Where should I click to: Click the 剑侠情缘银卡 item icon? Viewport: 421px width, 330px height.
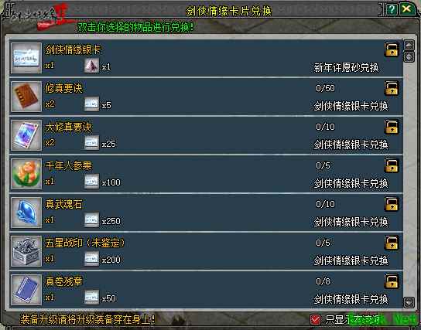click(26, 58)
